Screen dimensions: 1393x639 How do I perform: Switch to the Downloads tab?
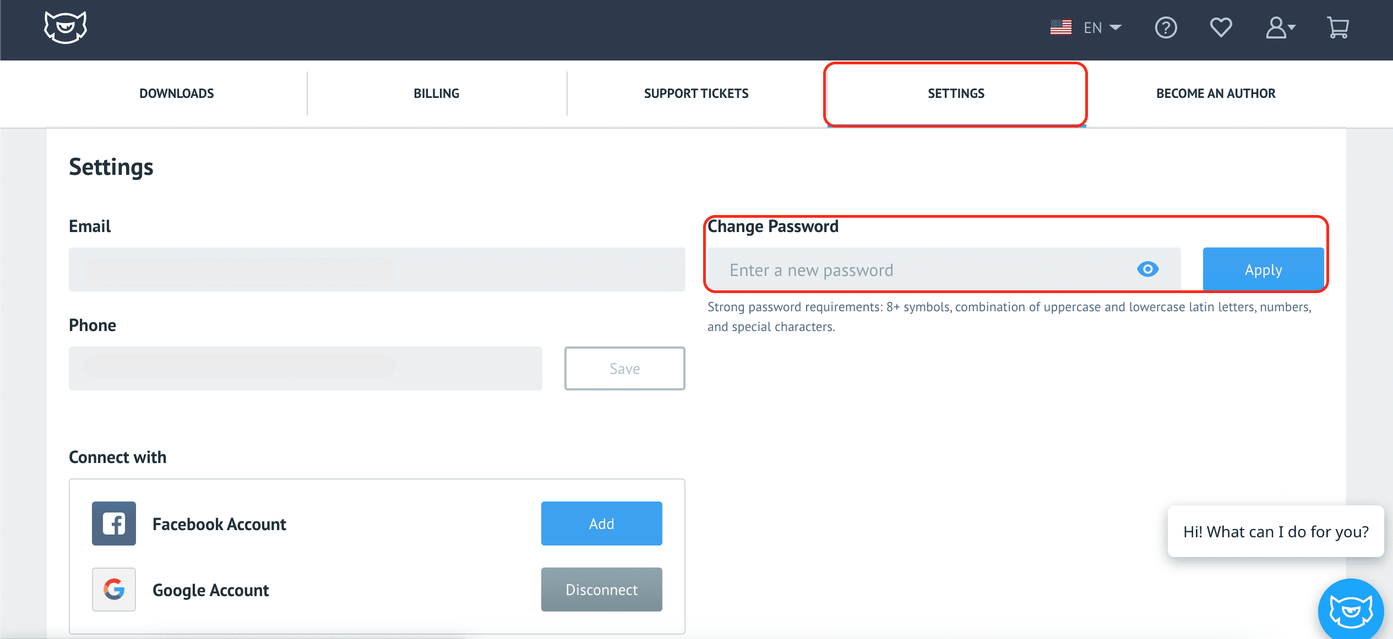[x=176, y=93]
